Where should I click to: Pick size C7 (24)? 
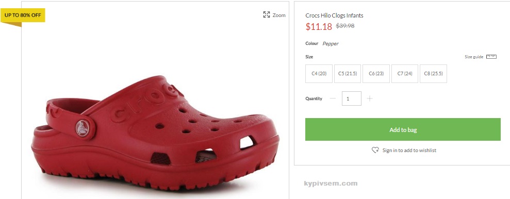point(405,74)
